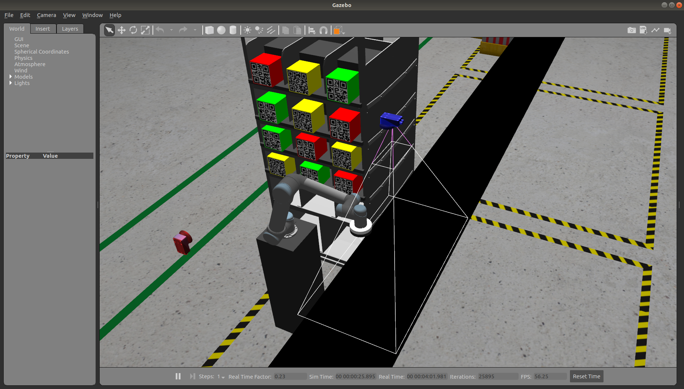Viewport: 684px width, 389px height.
Task: Click the Copy icon
Action: [x=285, y=30]
